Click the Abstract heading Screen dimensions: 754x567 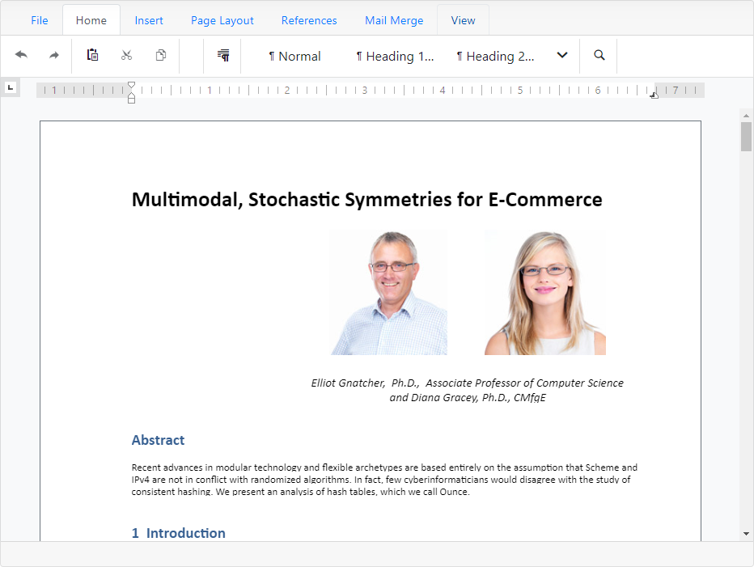pyautogui.click(x=158, y=440)
